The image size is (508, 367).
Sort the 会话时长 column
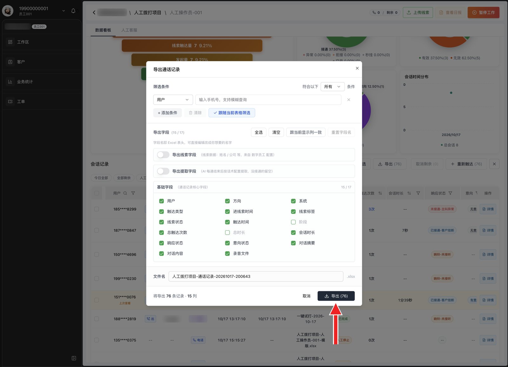(409, 193)
